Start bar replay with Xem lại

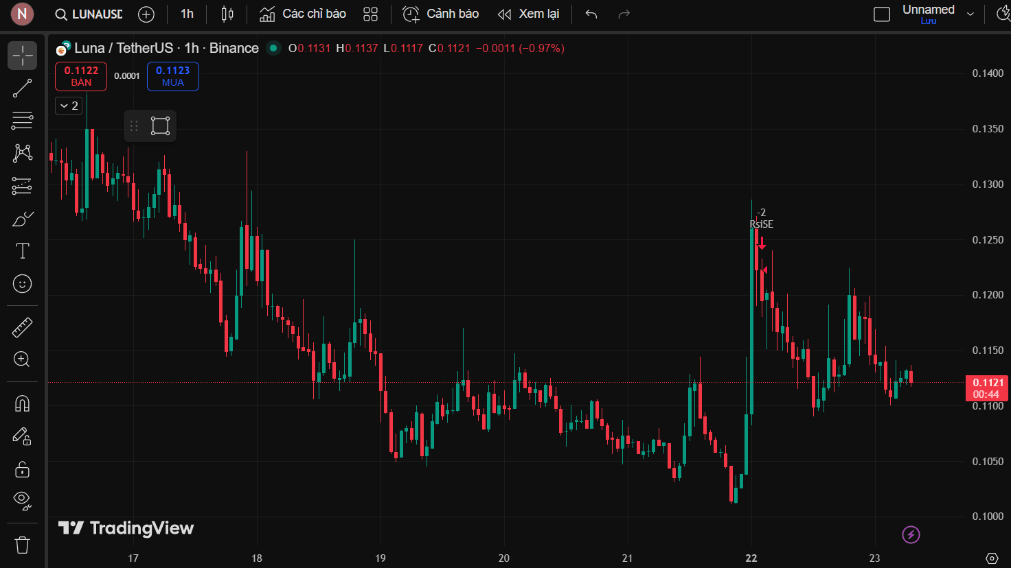(x=528, y=14)
